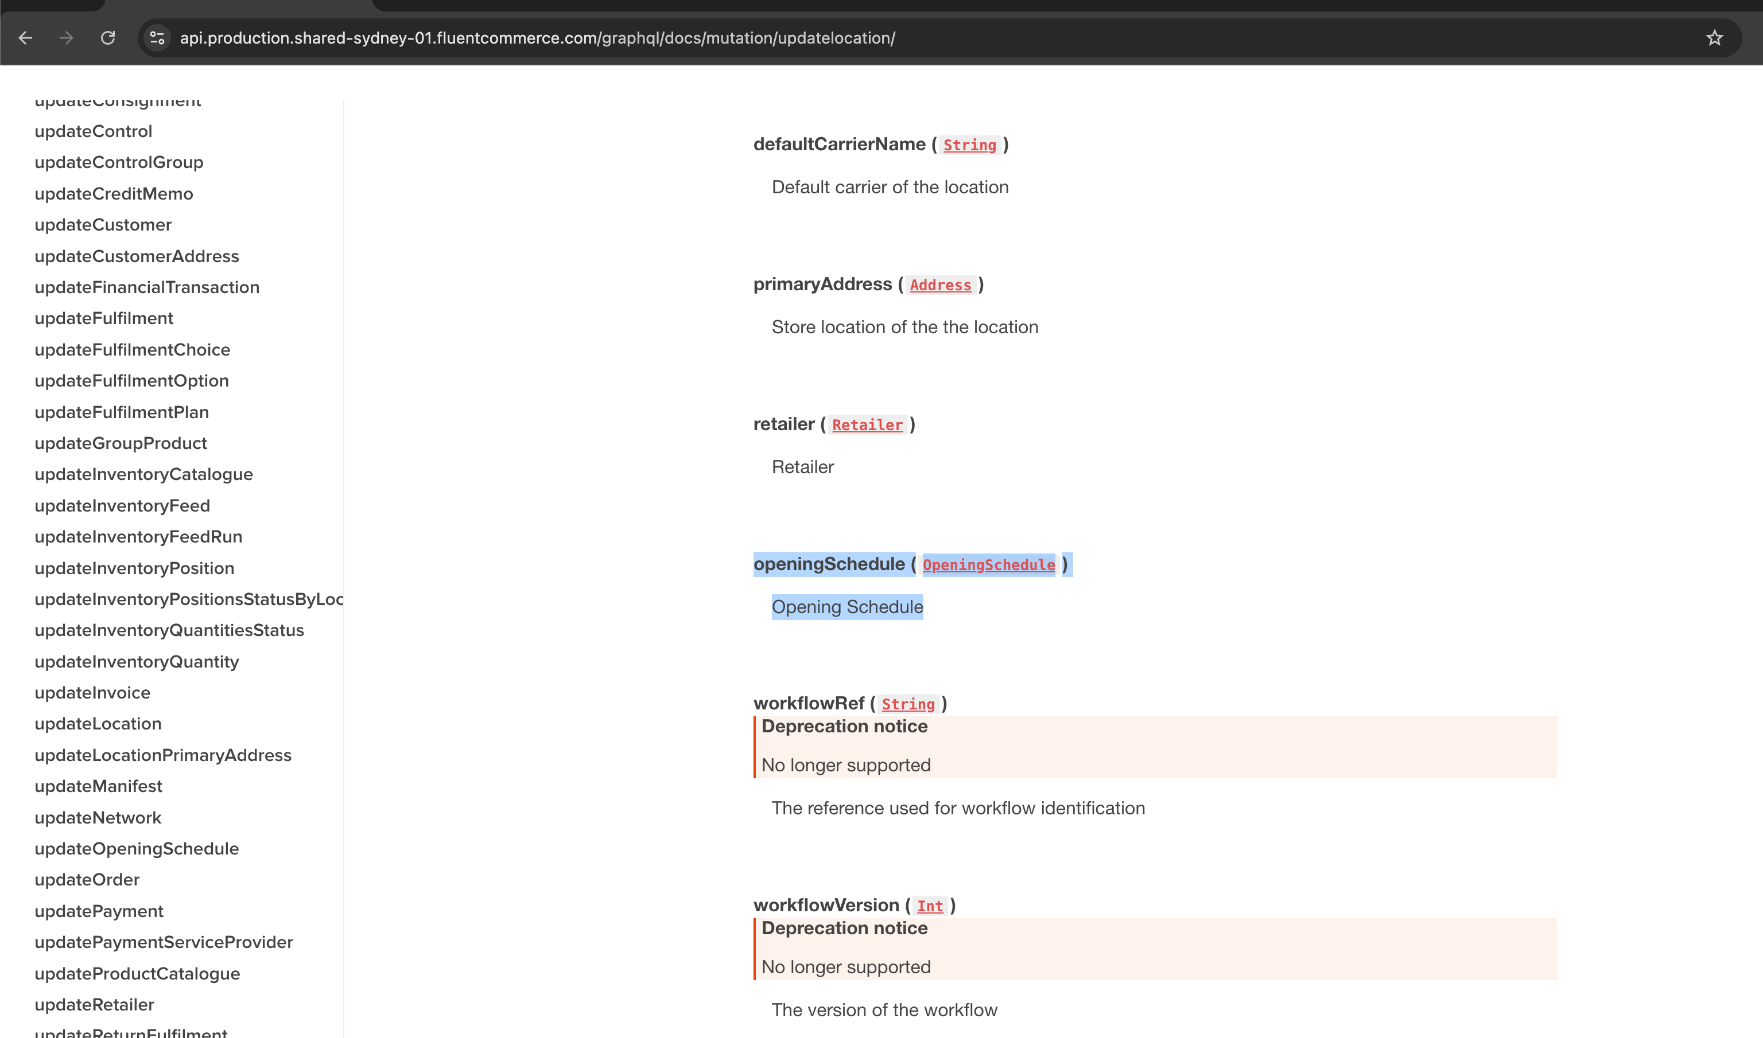Open updateRetailer sidebar item
Viewport: 1763px width, 1038px height.
(x=95, y=1004)
